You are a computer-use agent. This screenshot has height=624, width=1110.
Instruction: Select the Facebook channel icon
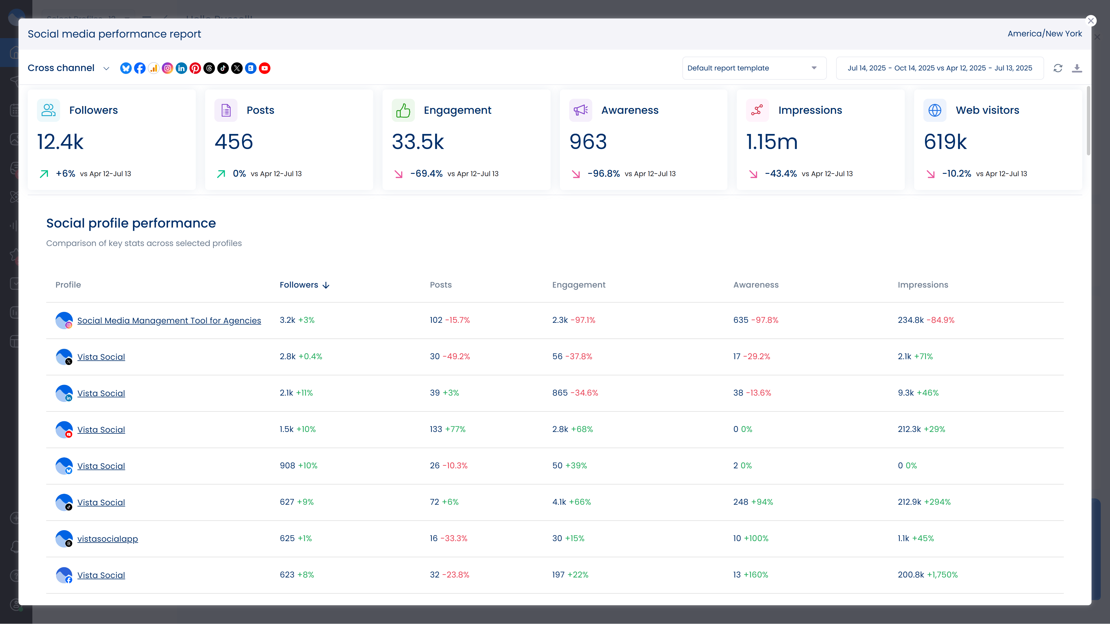140,68
